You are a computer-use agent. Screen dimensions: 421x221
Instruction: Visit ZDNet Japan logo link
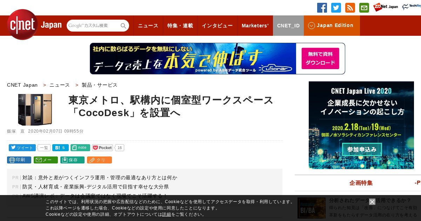click(x=386, y=7)
